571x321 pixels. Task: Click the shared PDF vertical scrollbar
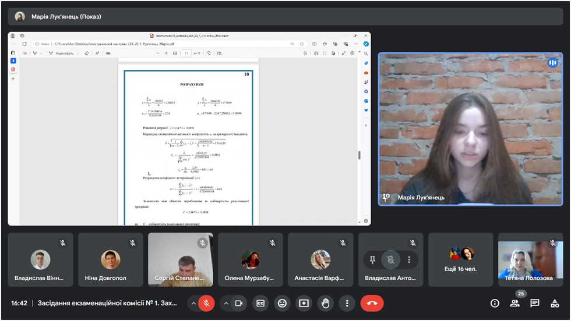[359, 155]
